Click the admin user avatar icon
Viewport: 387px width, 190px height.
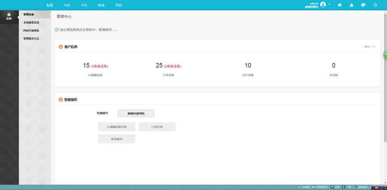(x=323, y=5)
